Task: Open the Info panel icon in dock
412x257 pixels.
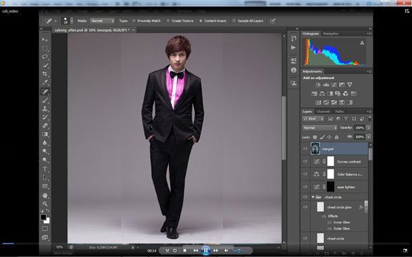Action: click(x=294, y=70)
